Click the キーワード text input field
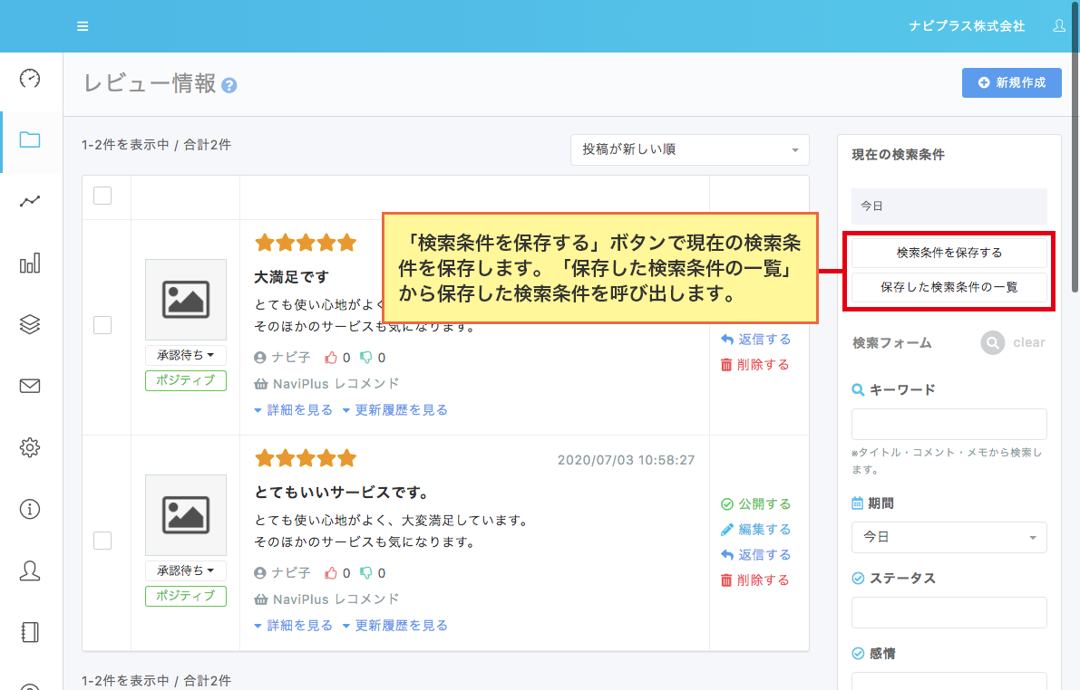This screenshot has height=690, width=1080. pyautogui.click(x=949, y=424)
